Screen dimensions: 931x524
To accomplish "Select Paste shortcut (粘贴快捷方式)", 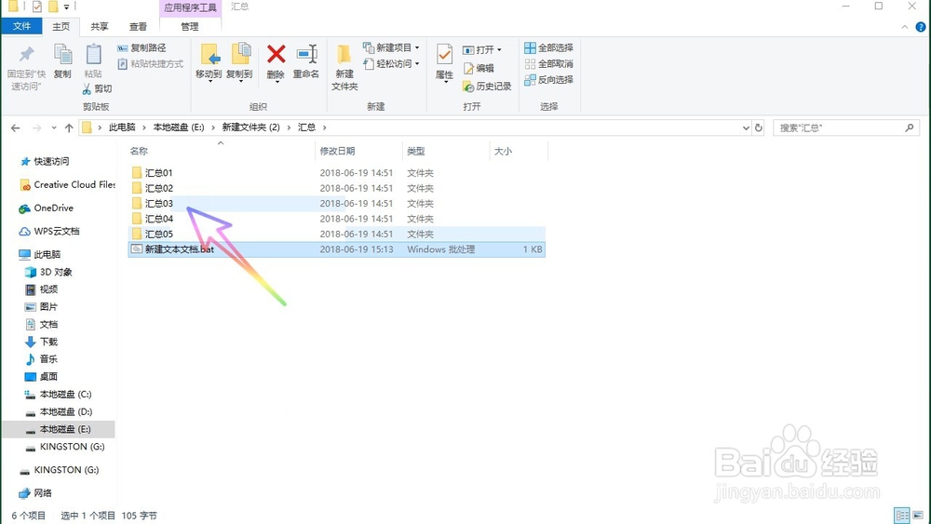I will click(150, 63).
